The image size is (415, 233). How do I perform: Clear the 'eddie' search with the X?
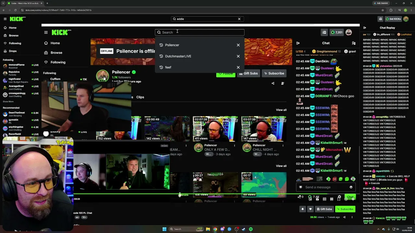239,19
